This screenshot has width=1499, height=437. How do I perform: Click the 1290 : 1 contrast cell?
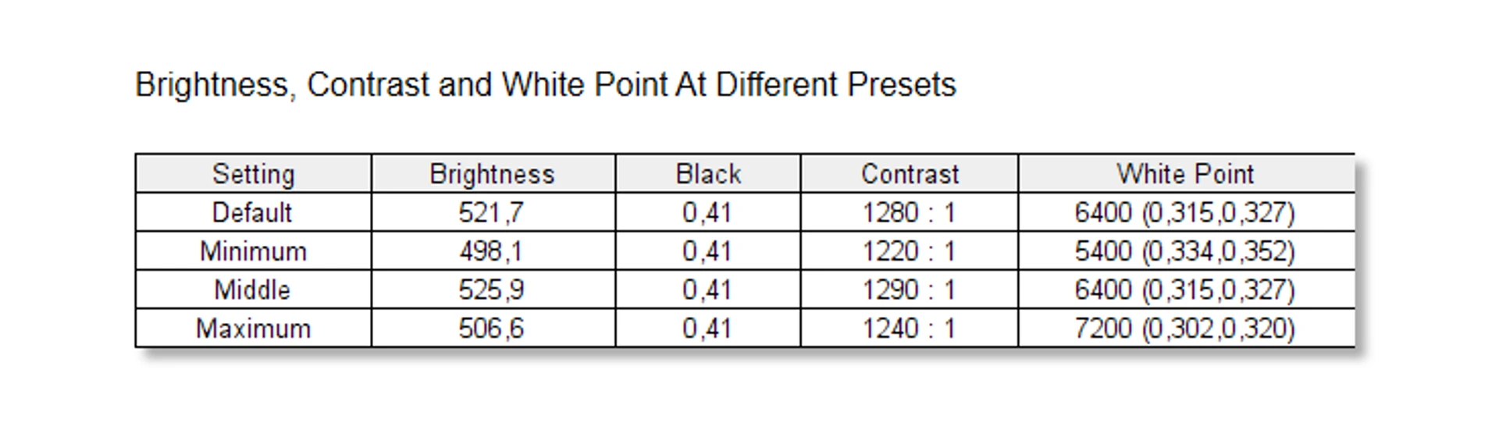909,290
